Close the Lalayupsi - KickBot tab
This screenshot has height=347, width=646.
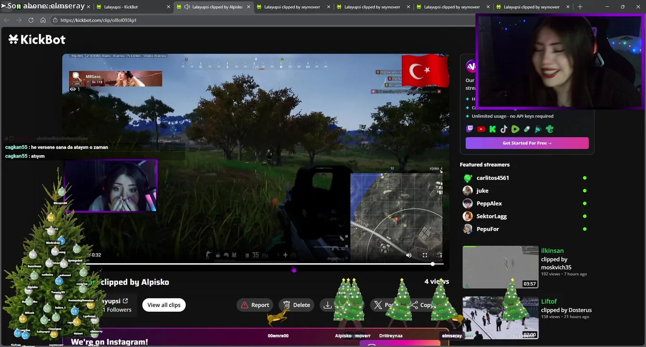pyautogui.click(x=168, y=7)
